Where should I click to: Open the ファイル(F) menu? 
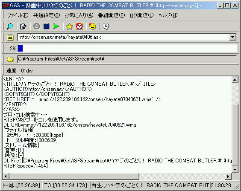click(x=18, y=15)
